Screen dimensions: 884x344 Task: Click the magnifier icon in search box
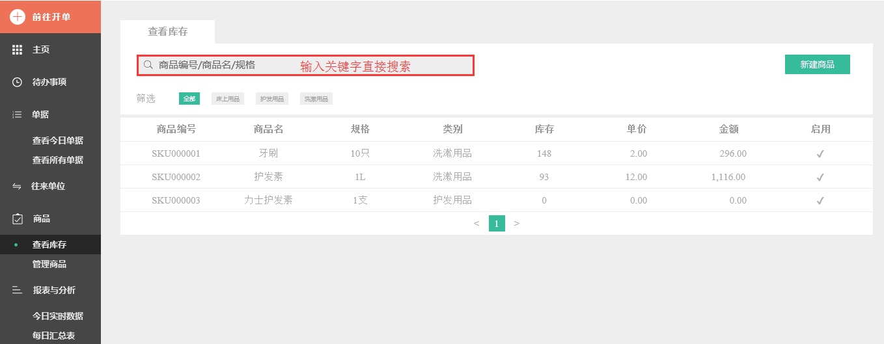148,65
